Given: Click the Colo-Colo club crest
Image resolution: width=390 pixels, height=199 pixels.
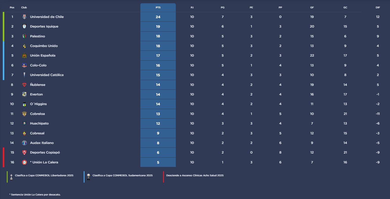Looking at the screenshot, I should (24, 65).
